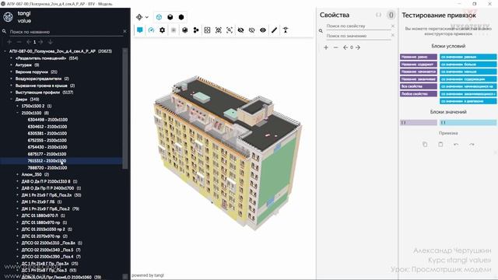Click the right arrow in the Свойства panel
This screenshot has height=280, width=498.
[x=358, y=47]
